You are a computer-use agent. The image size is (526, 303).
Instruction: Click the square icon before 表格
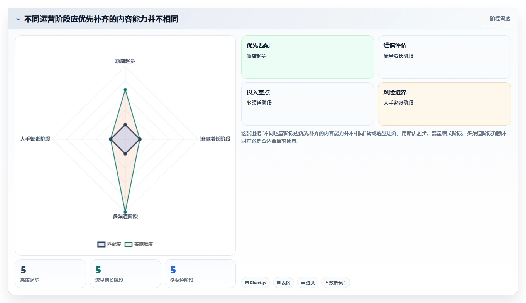[x=279, y=283]
